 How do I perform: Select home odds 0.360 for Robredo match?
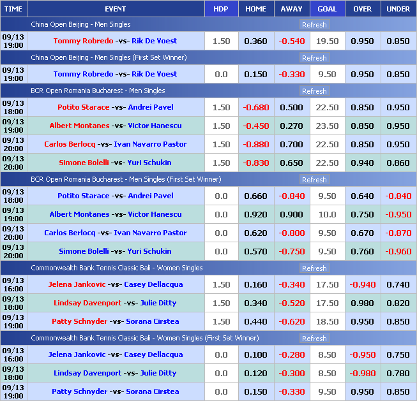[x=256, y=41]
